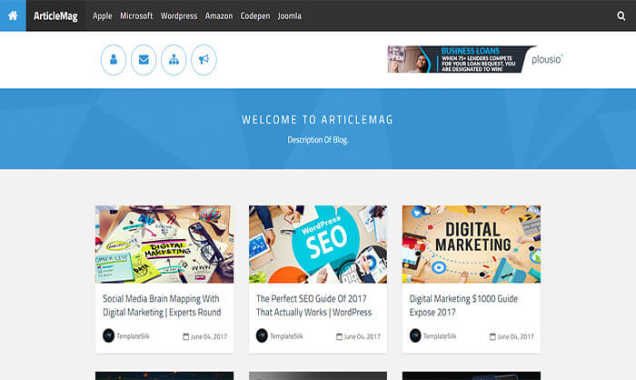Open the sticky notes Digital Marketing thumbnail
The image size is (636, 380).
(164, 244)
